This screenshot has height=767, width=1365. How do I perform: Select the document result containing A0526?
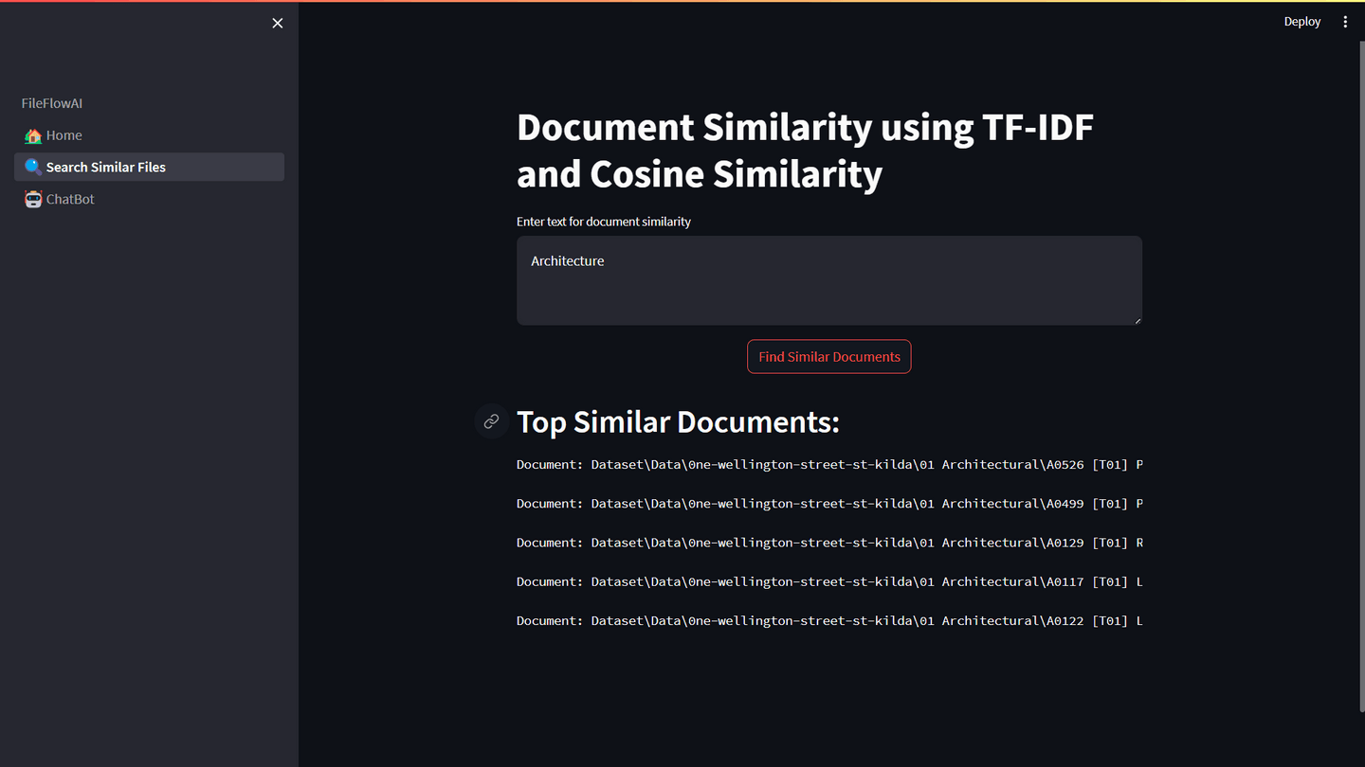[829, 464]
